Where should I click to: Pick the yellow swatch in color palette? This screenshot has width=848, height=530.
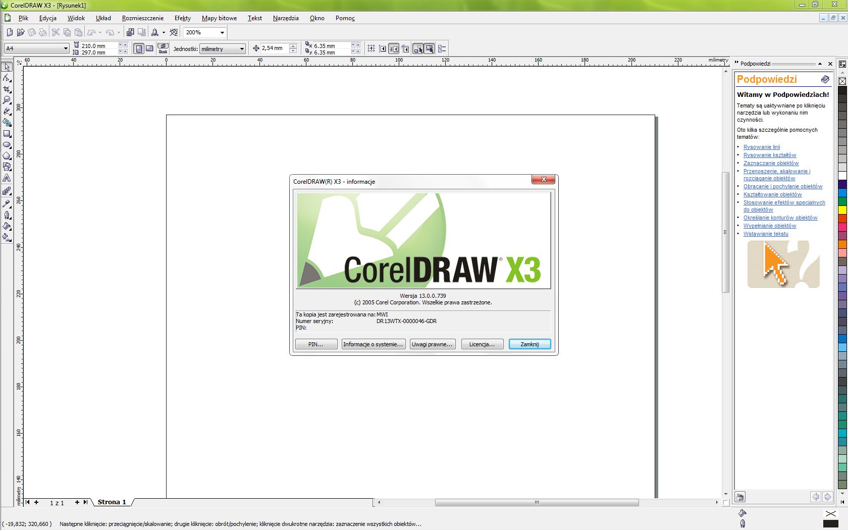(842, 209)
